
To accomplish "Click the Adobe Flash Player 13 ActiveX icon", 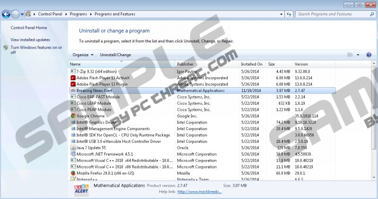I will 73,78.
